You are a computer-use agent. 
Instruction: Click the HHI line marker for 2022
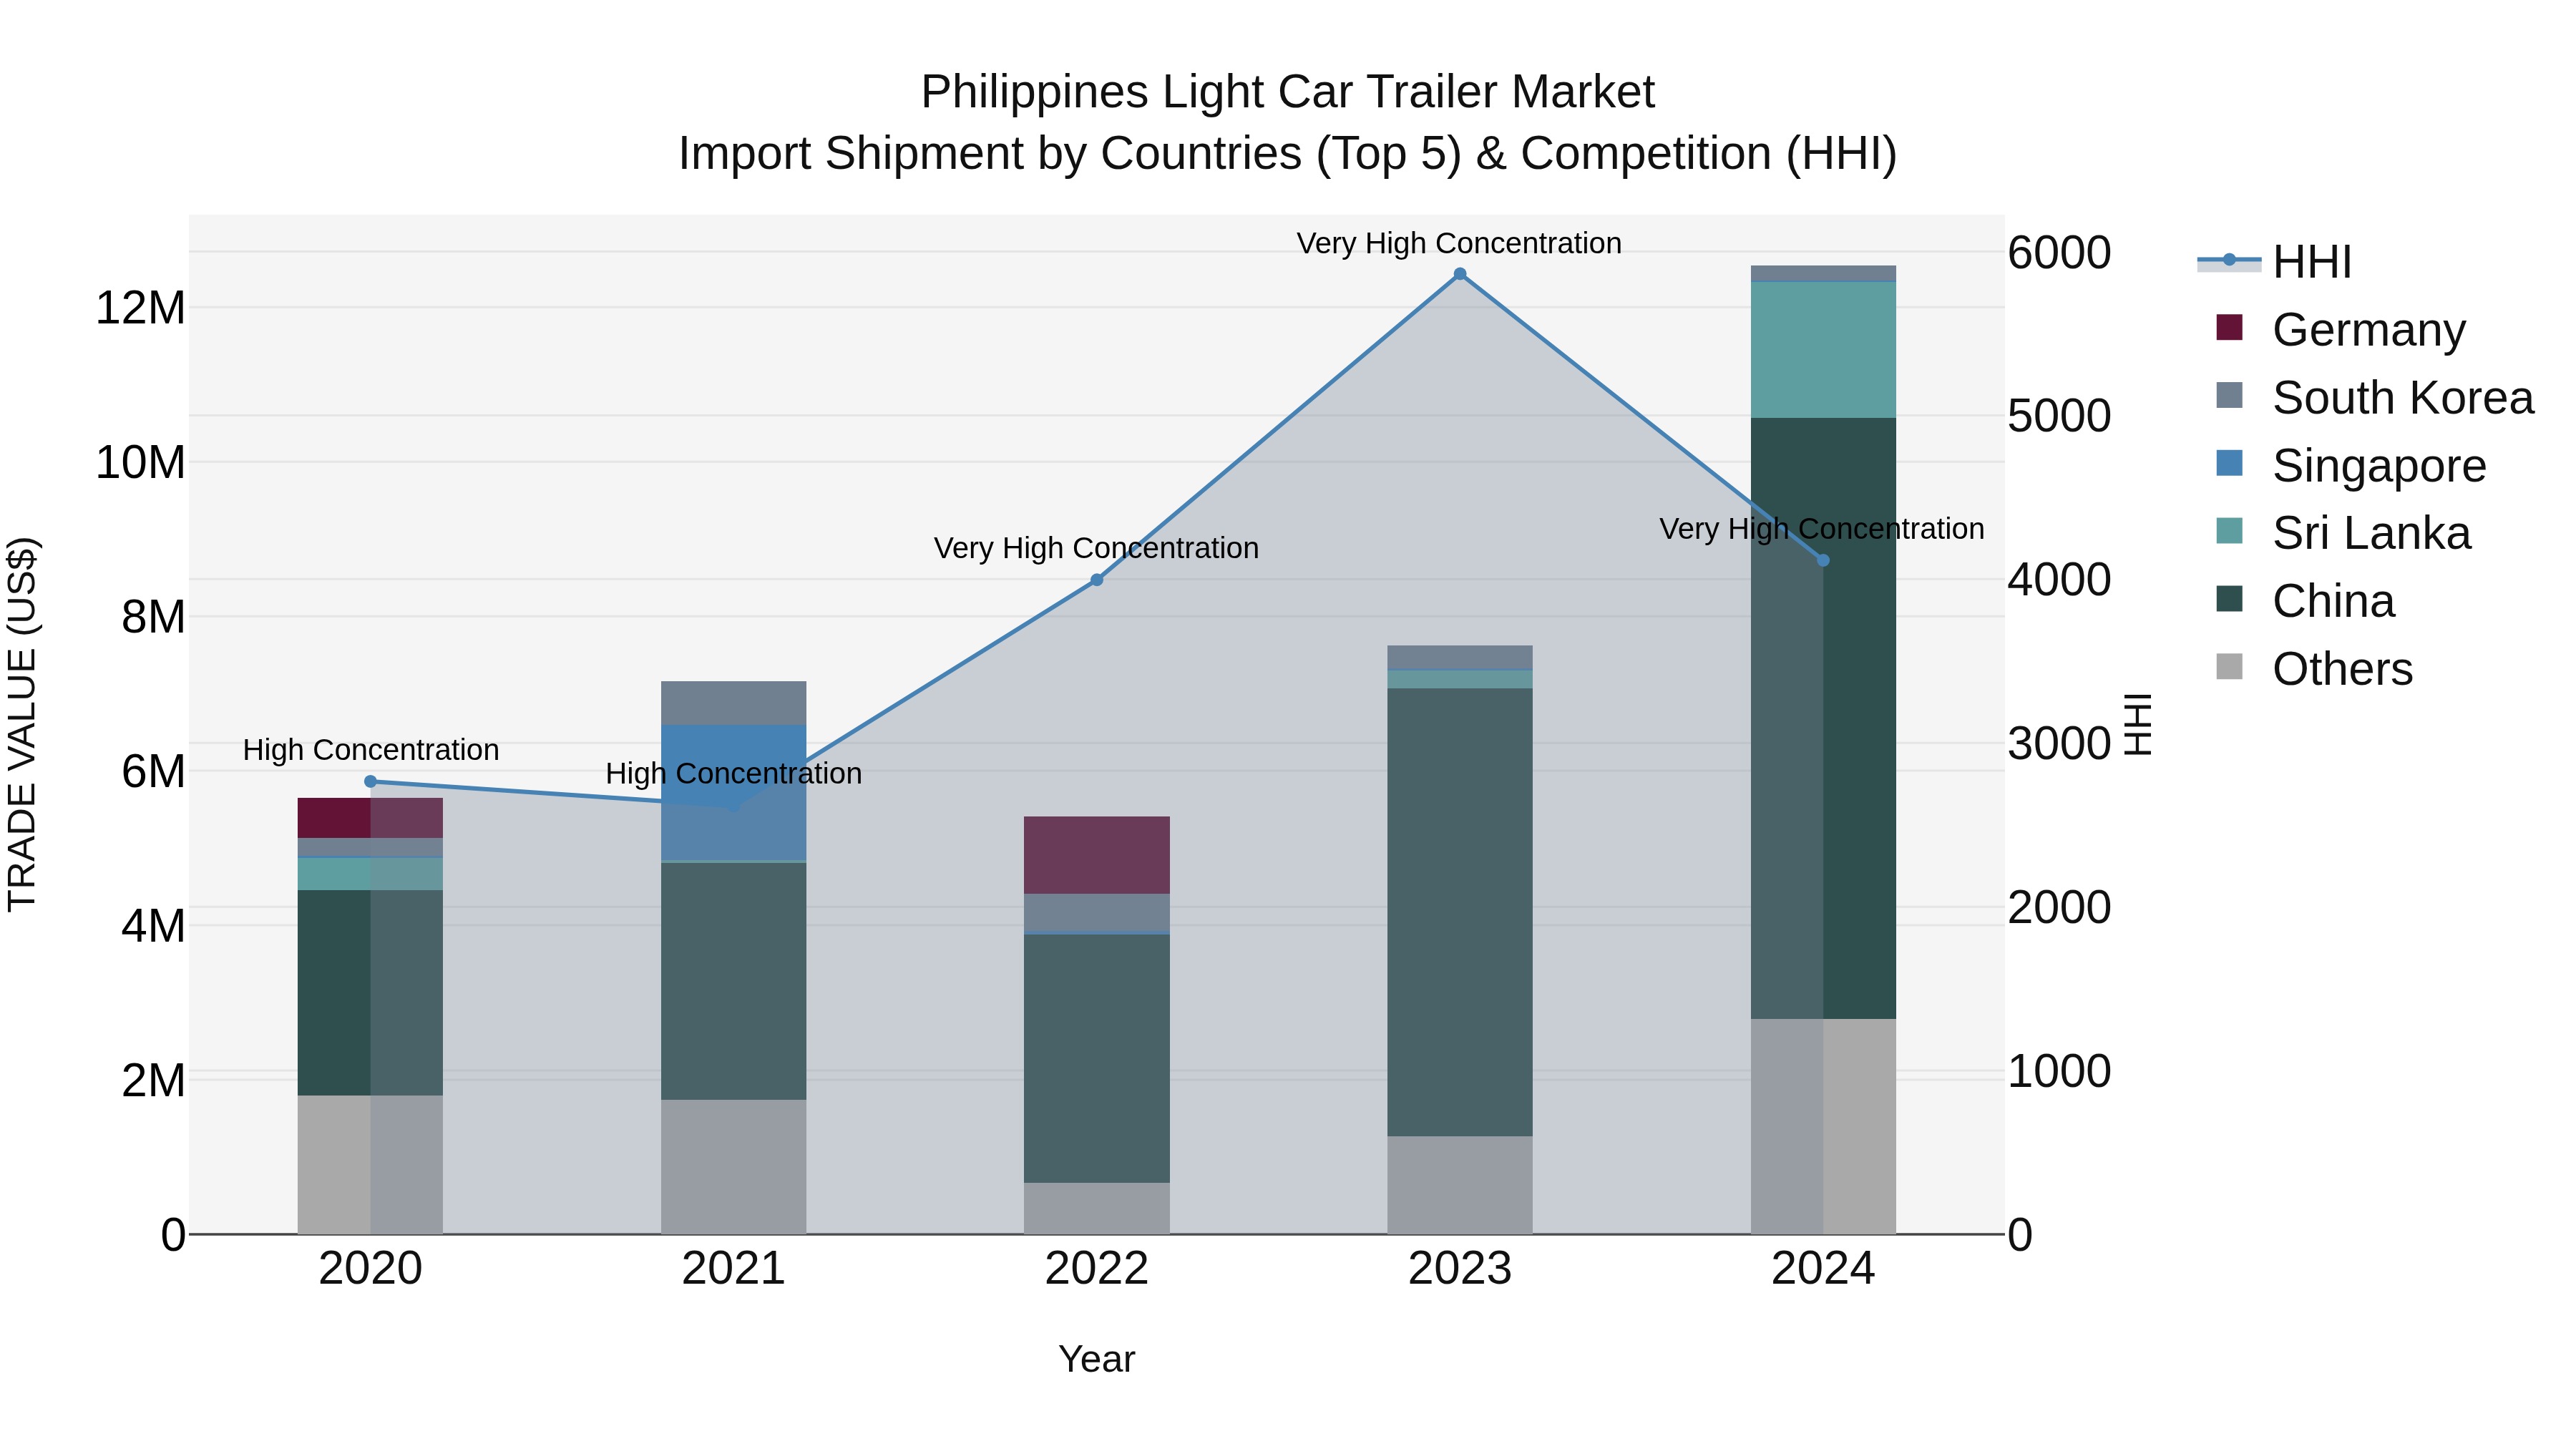tap(1096, 580)
